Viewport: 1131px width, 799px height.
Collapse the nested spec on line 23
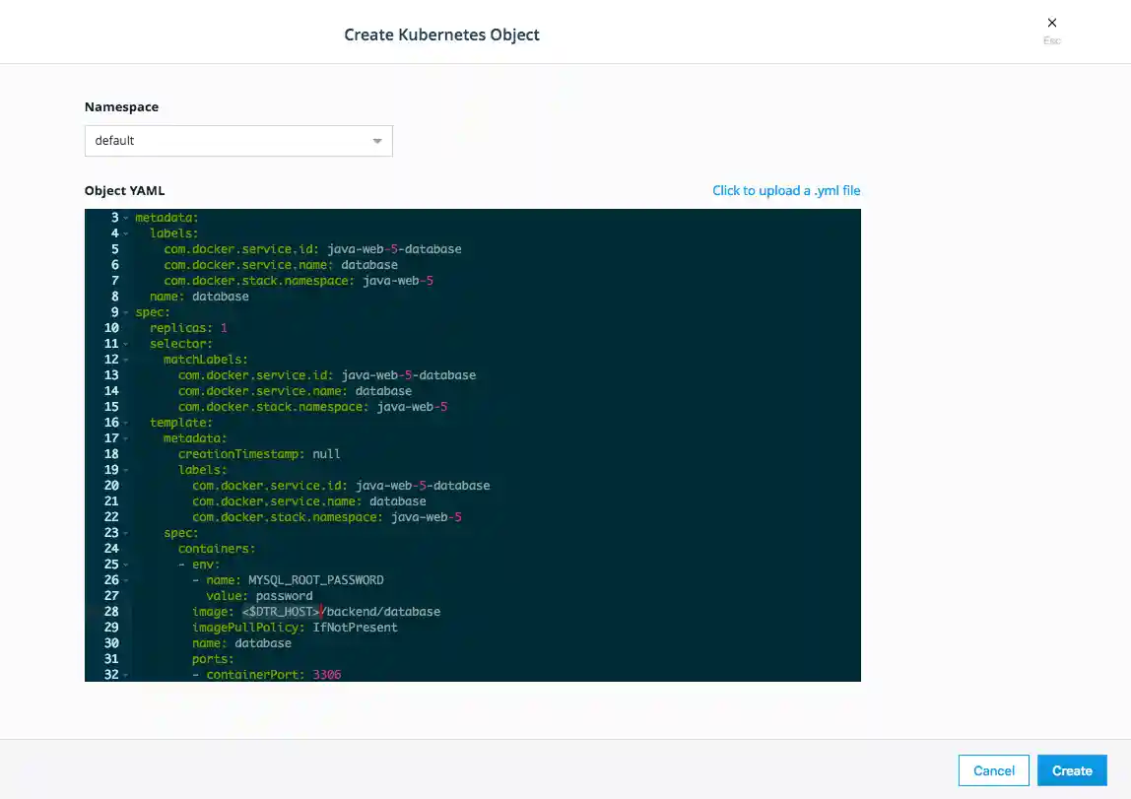tap(126, 533)
